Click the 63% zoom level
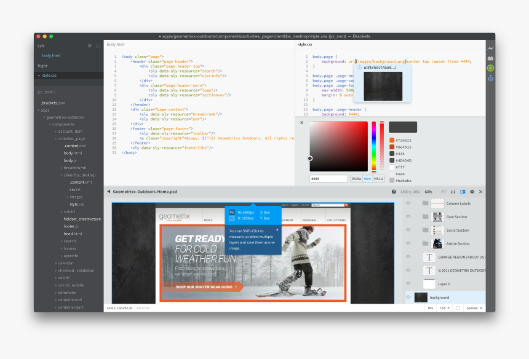This screenshot has width=529, height=359. point(429,192)
